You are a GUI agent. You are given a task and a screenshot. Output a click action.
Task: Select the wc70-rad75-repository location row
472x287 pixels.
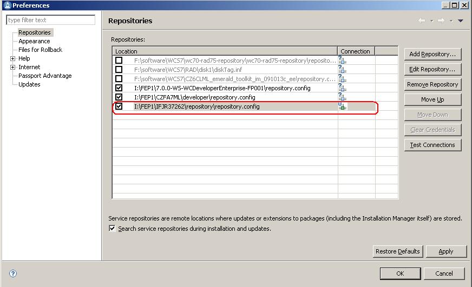[x=255, y=60]
